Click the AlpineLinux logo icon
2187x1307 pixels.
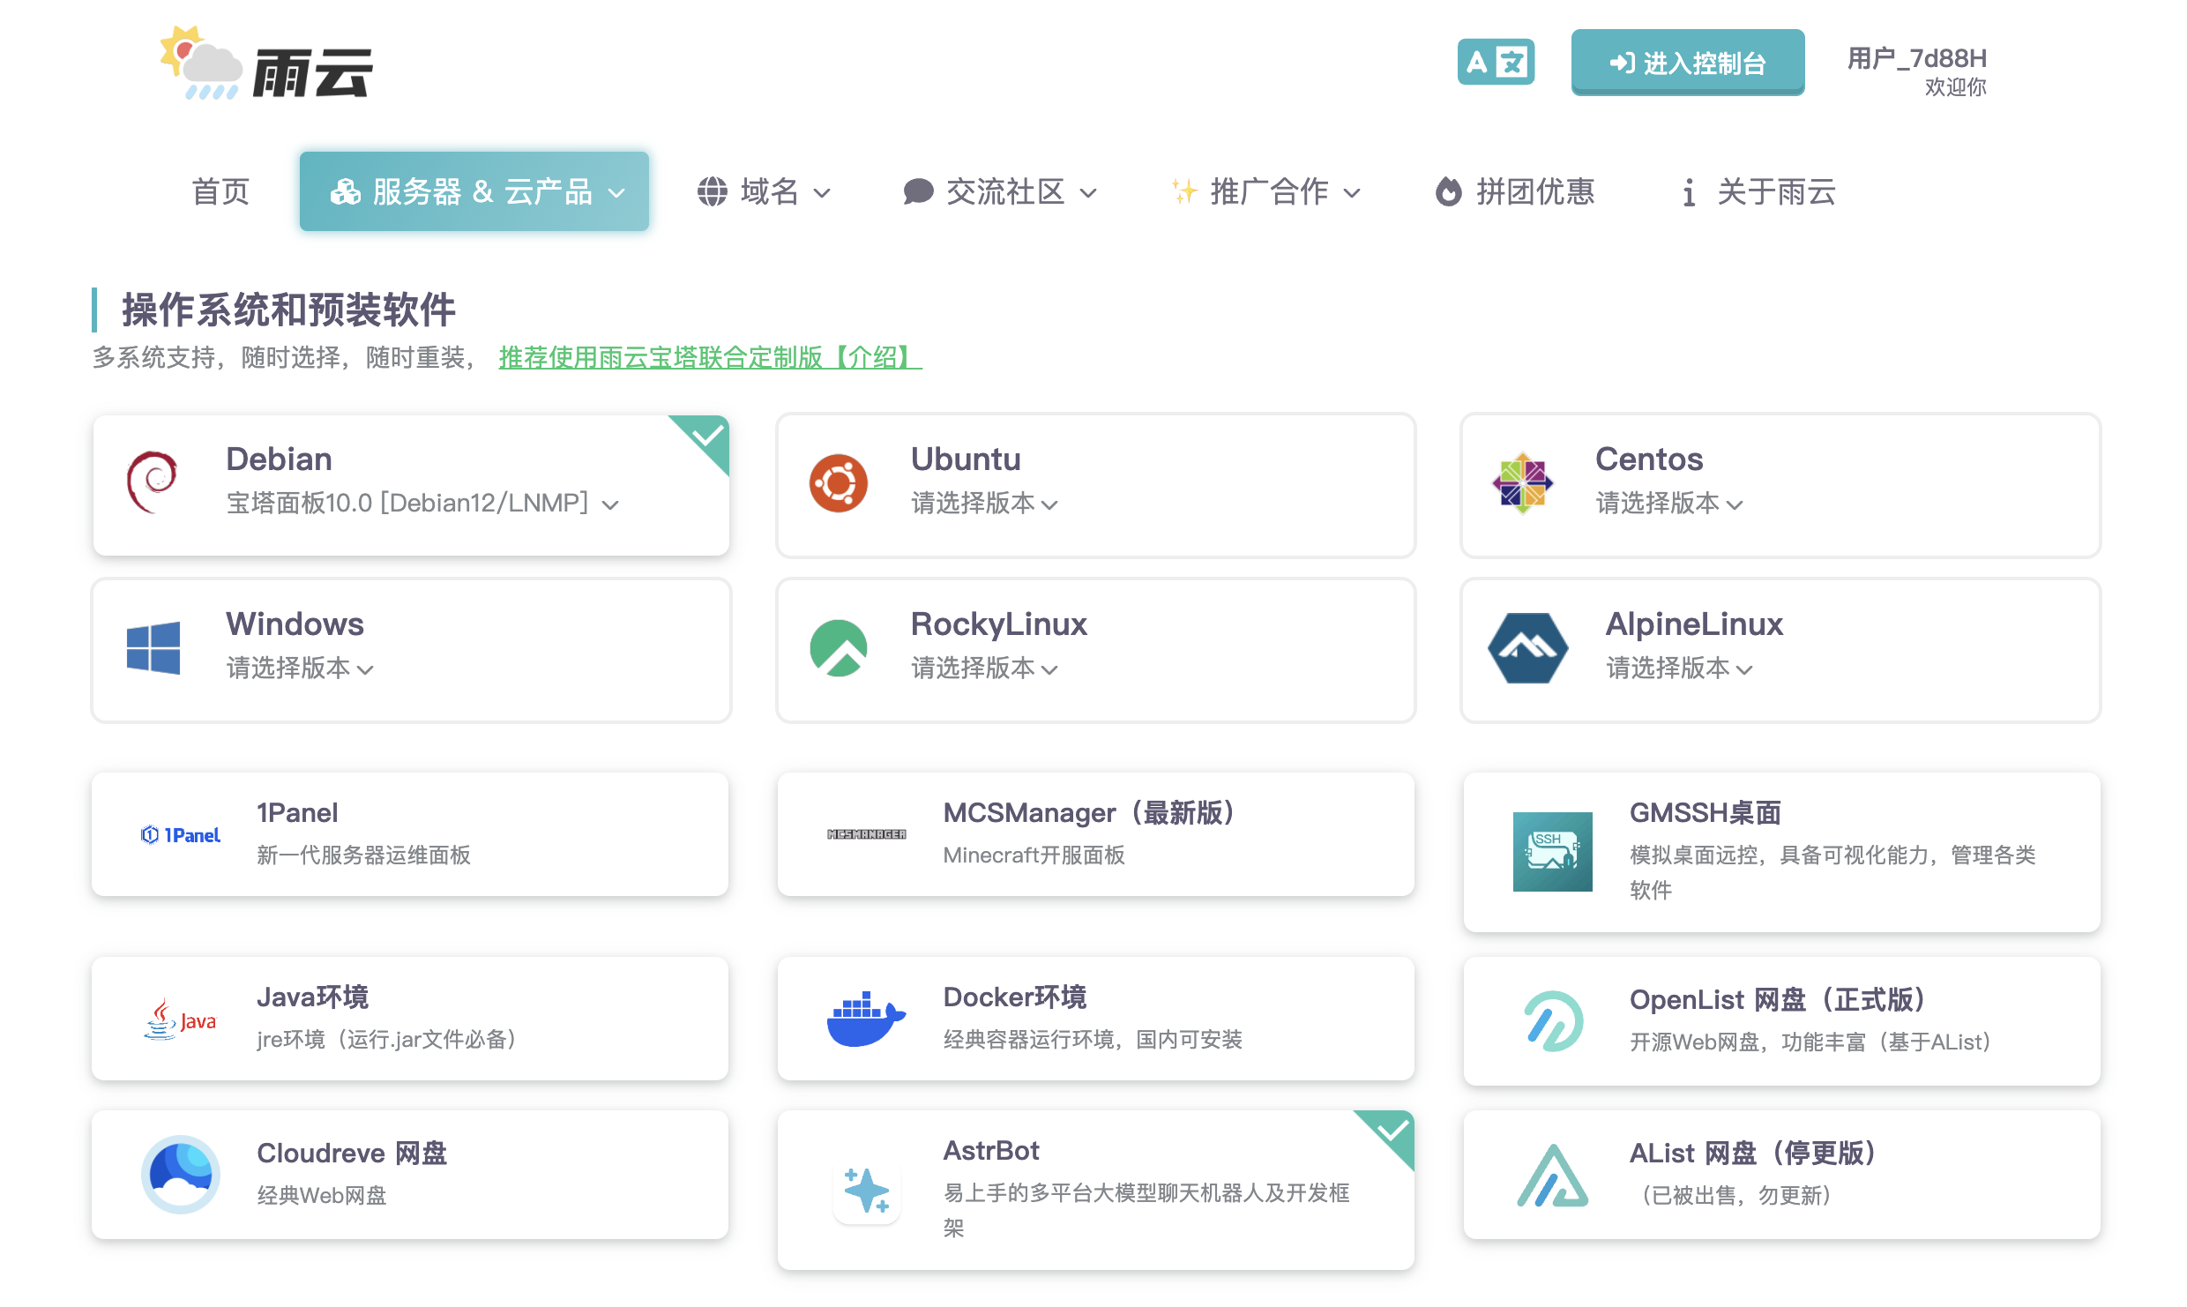1527,648
